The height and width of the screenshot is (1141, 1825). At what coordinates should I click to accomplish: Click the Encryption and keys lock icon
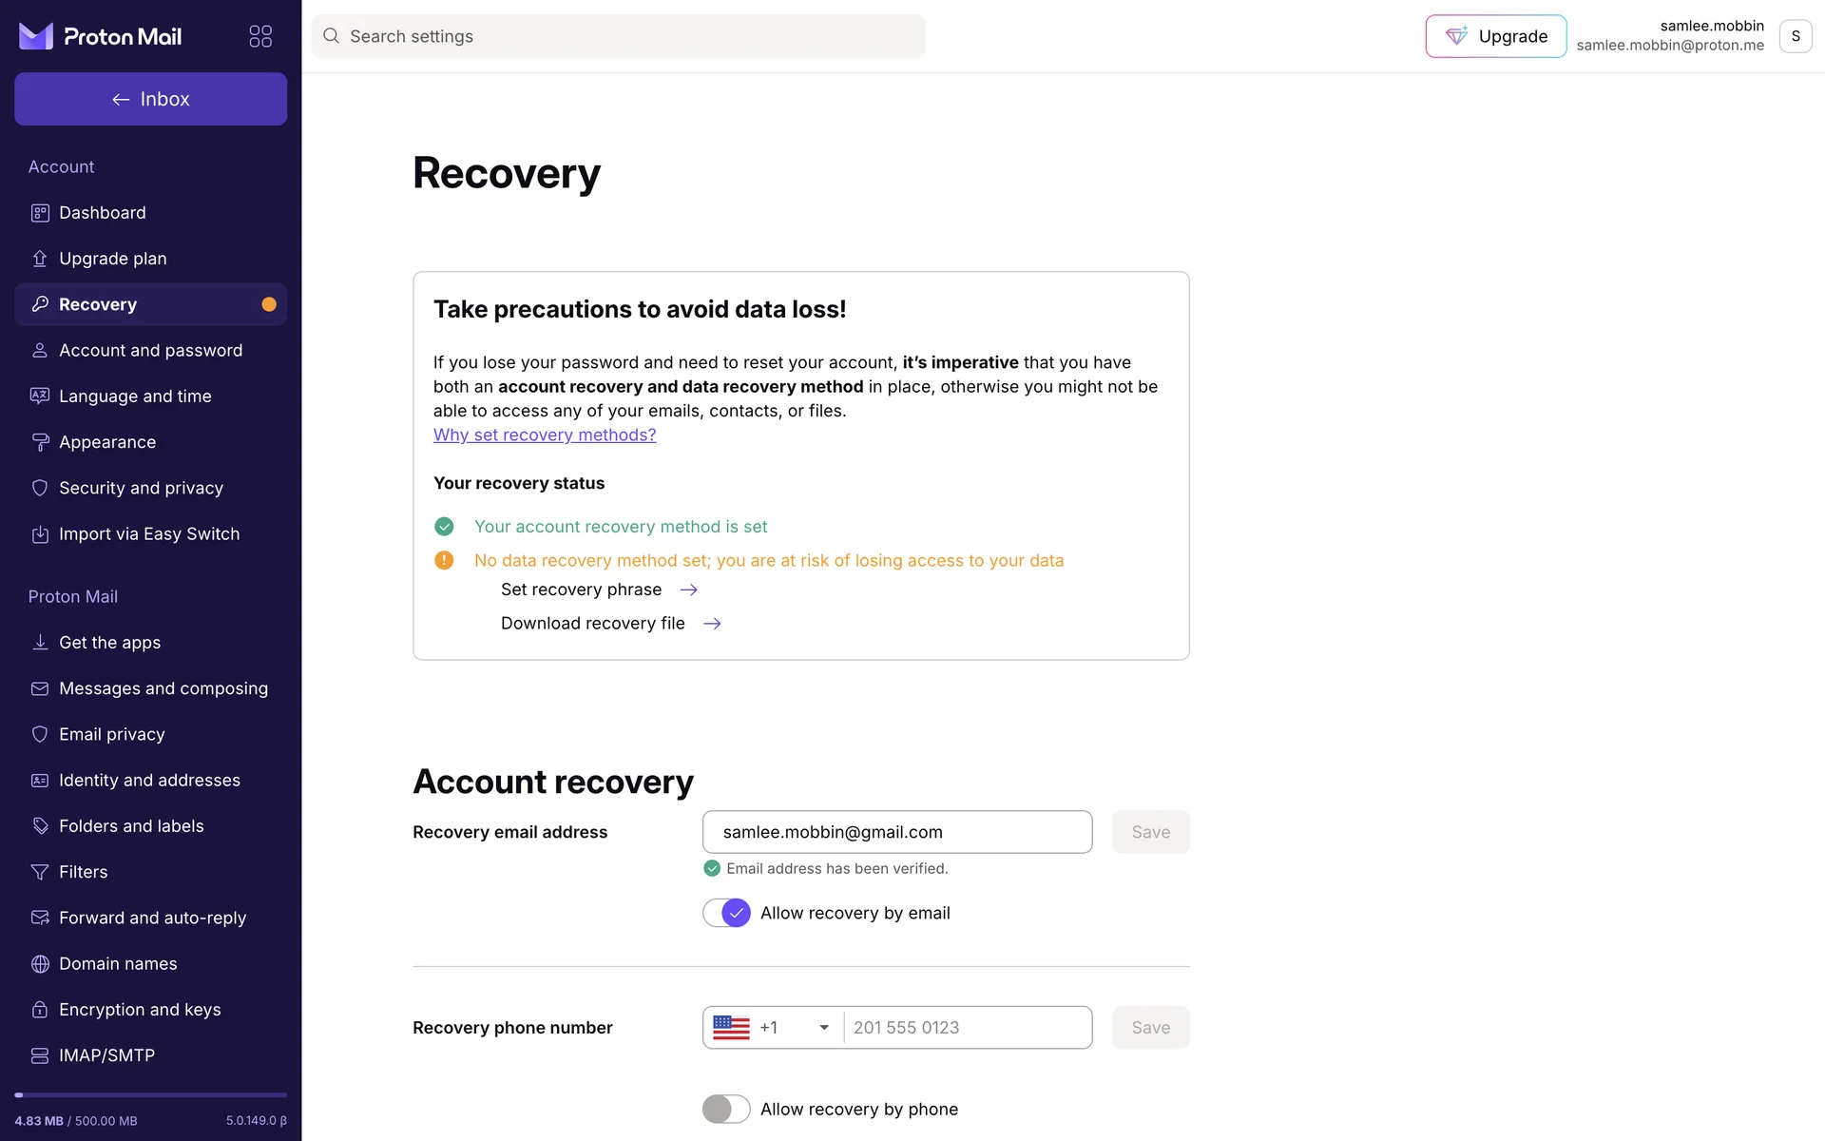pos(40,1010)
